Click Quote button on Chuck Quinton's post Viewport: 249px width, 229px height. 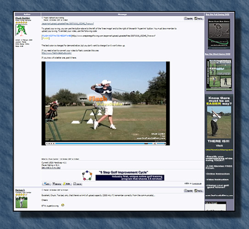click(x=188, y=19)
